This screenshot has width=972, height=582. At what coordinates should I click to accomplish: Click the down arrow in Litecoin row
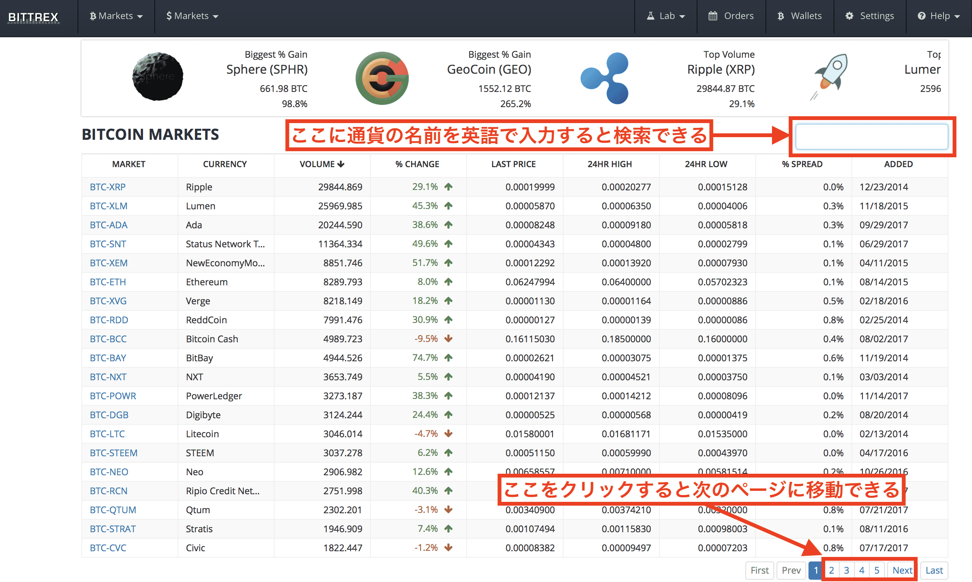[x=448, y=433]
